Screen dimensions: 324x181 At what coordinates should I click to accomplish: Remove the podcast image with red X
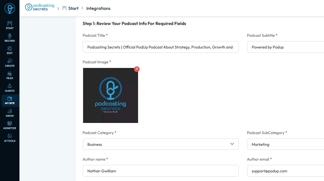point(137,69)
